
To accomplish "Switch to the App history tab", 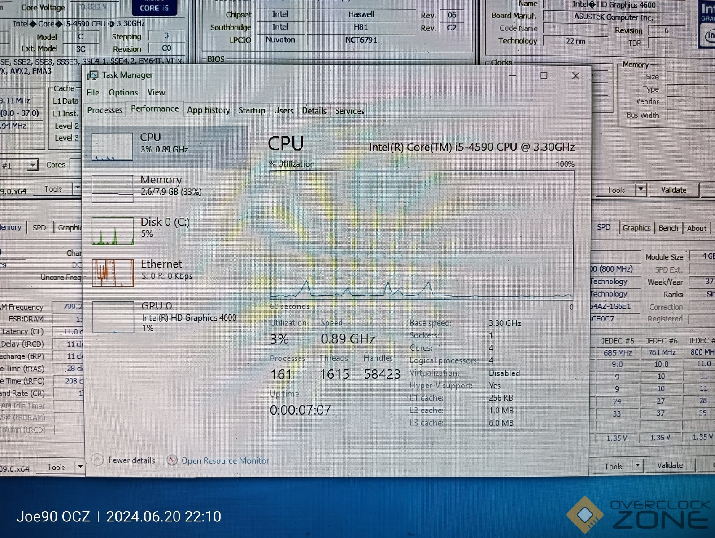I will [209, 110].
